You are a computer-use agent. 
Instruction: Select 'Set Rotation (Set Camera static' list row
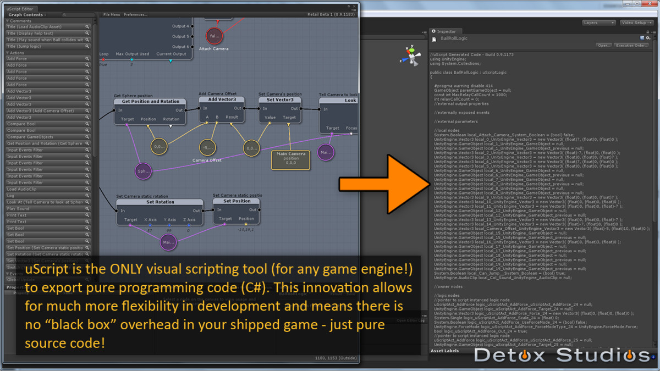tap(48, 254)
